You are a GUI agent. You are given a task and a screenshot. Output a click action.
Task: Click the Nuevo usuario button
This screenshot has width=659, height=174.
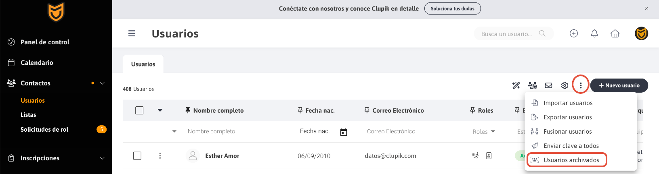pos(619,85)
